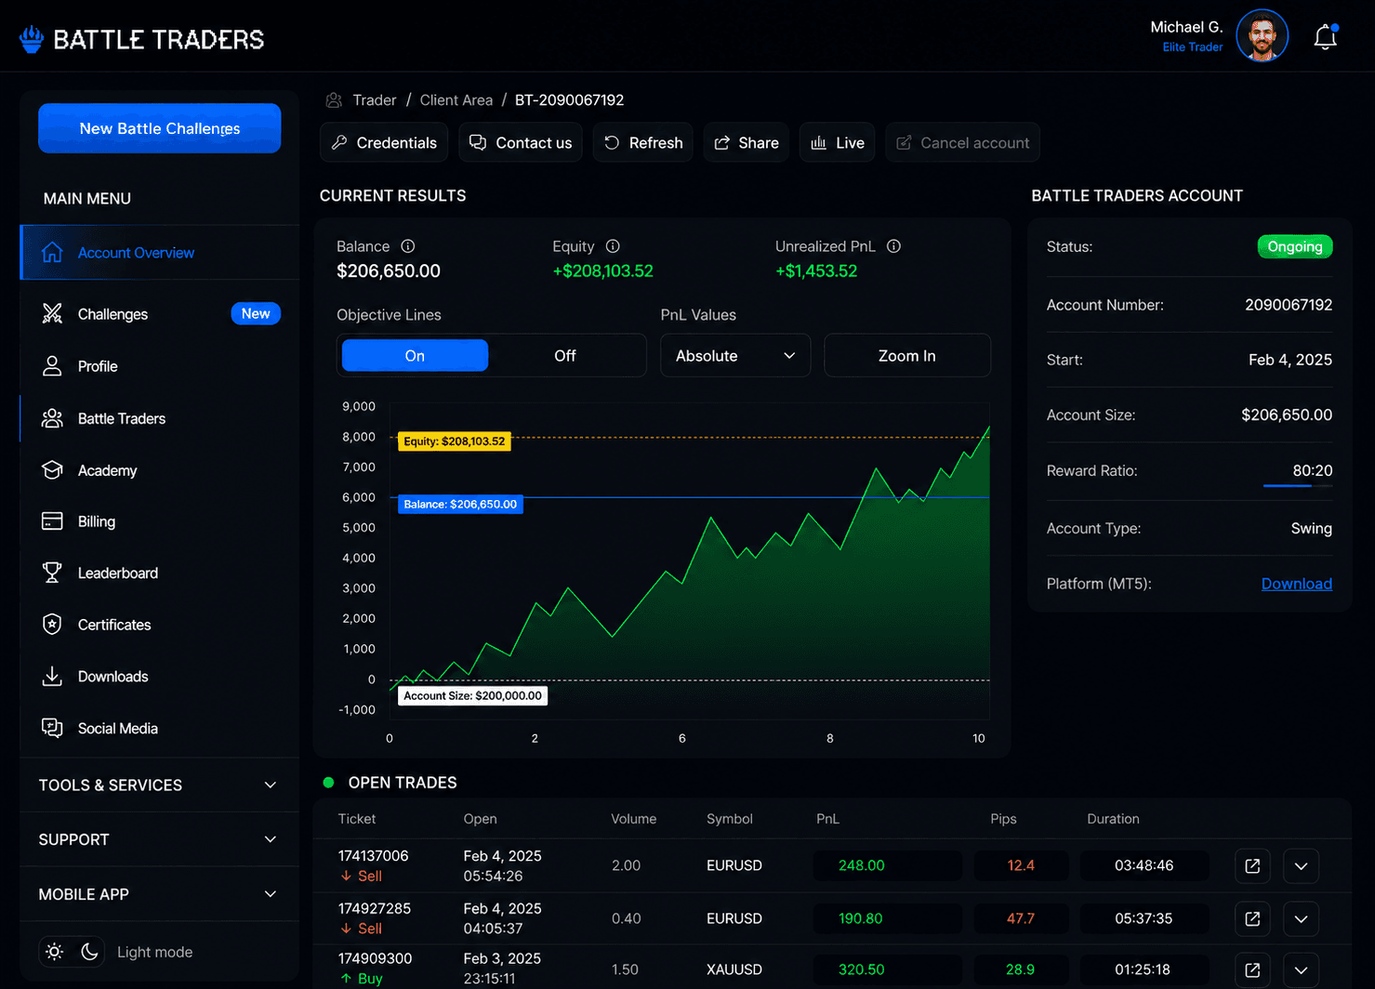Click Contact us button

pos(521,142)
